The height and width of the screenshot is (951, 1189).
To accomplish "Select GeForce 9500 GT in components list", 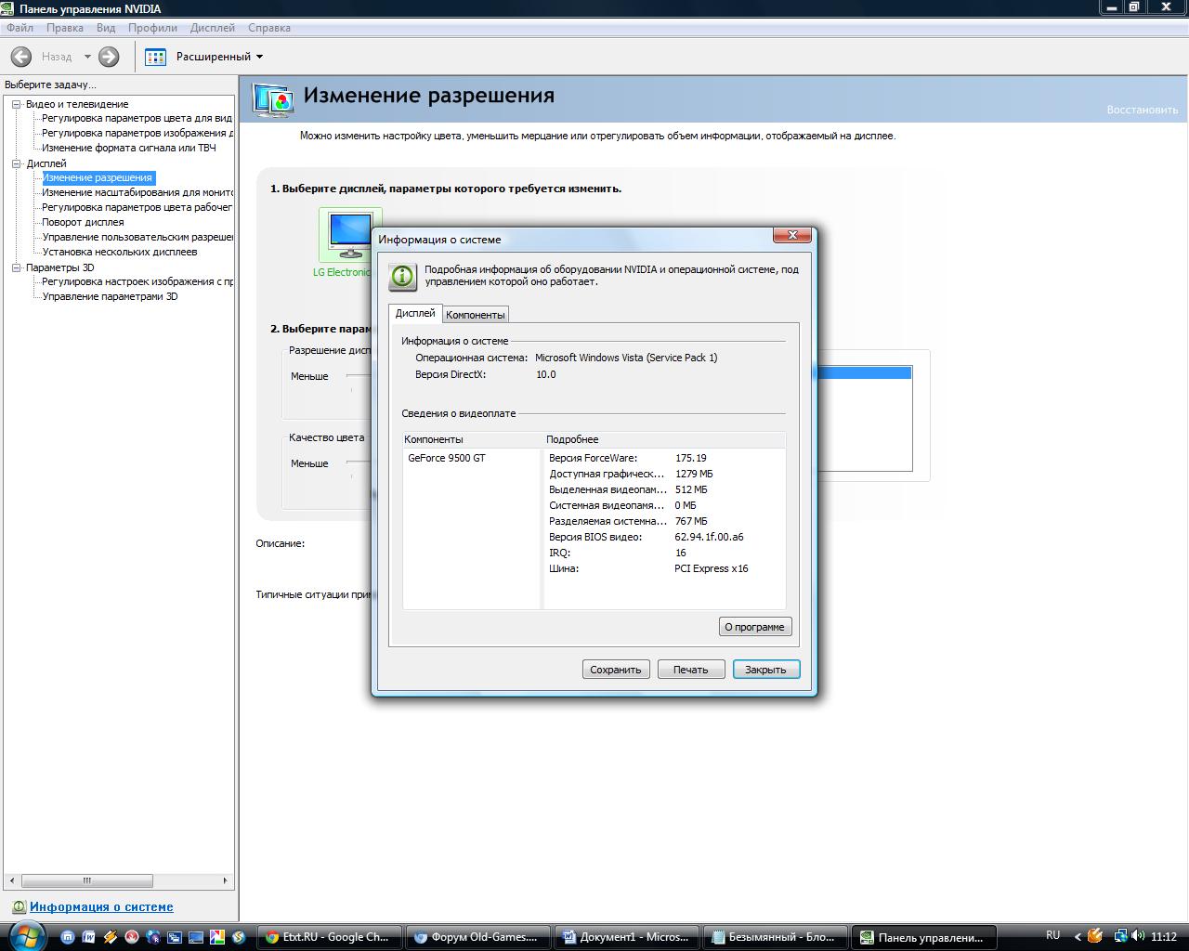I will [x=447, y=458].
